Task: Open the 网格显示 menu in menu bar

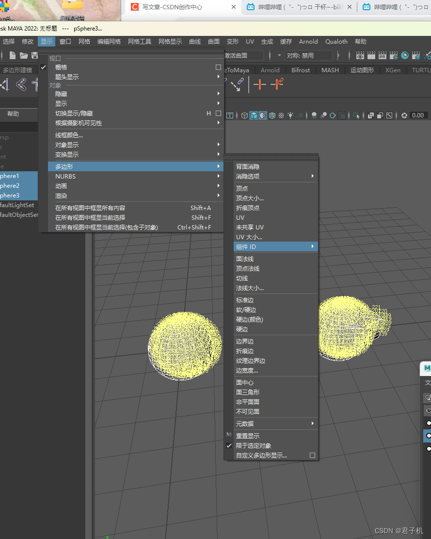Action: click(x=170, y=42)
